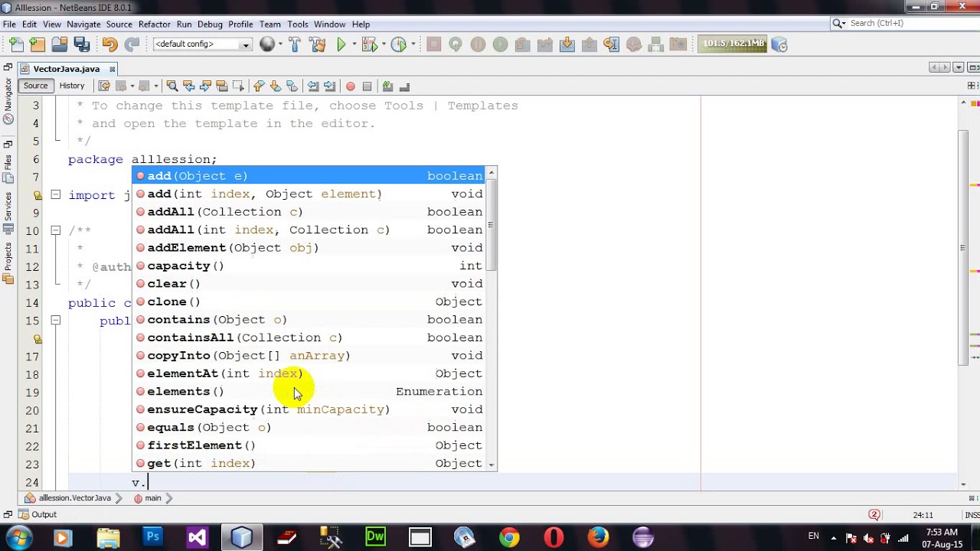Screen dimensions: 980x551
Task: Click the red Start Macro Recording icon
Action: pos(350,86)
